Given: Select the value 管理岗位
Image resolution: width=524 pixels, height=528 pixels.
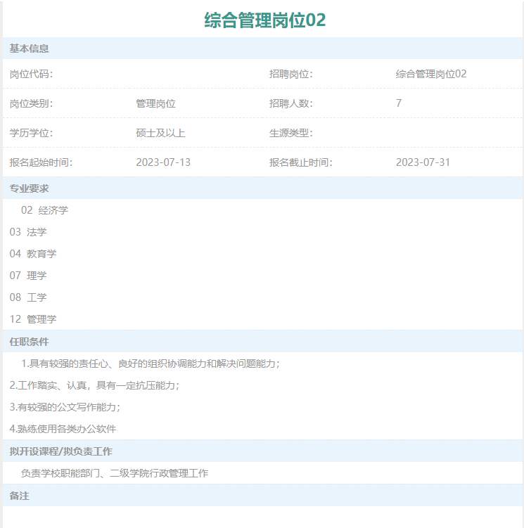Looking at the screenshot, I should 155,103.
